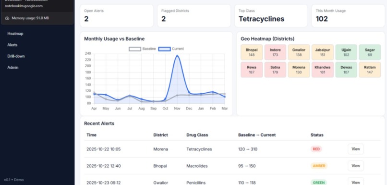Select the Indore district tile
This screenshot has width=387, height=185.
pyautogui.click(x=275, y=52)
